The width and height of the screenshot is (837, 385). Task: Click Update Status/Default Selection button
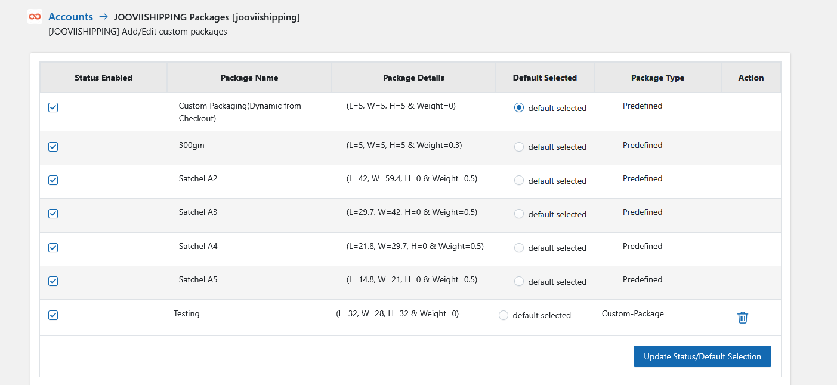point(702,356)
